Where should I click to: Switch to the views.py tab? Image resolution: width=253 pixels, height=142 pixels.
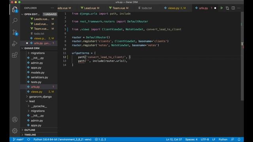click(x=175, y=8)
